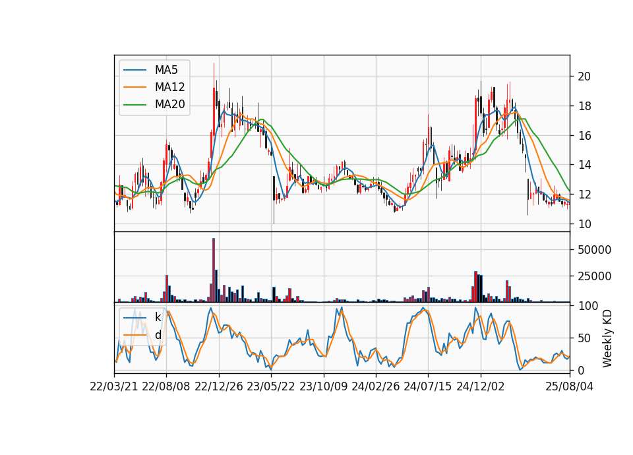Click the price axis value 12
Viewport: 633px width, 455px height.
(584, 194)
